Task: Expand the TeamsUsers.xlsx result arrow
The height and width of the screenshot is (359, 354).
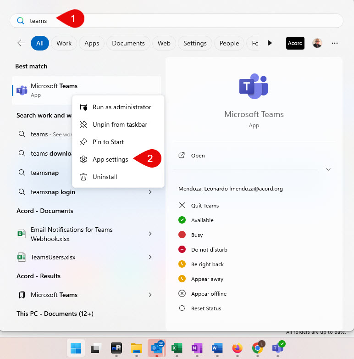Action: 150,258
